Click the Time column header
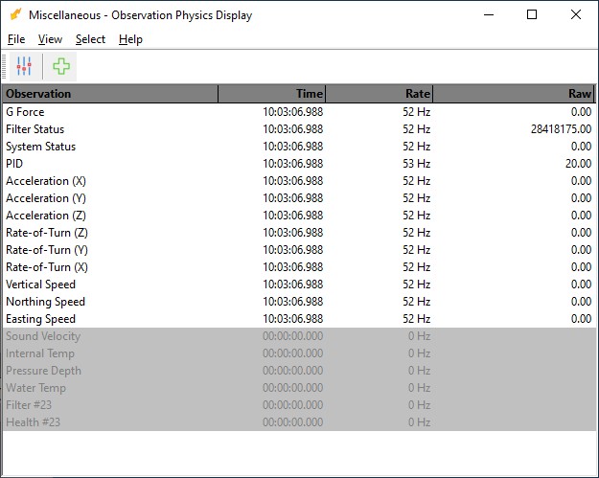 [x=272, y=94]
